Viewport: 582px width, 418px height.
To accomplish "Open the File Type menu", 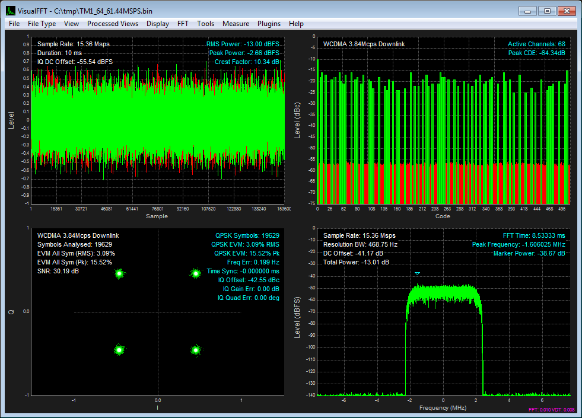I will pyautogui.click(x=42, y=24).
